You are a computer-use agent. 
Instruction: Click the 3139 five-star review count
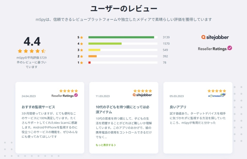[x=166, y=37]
